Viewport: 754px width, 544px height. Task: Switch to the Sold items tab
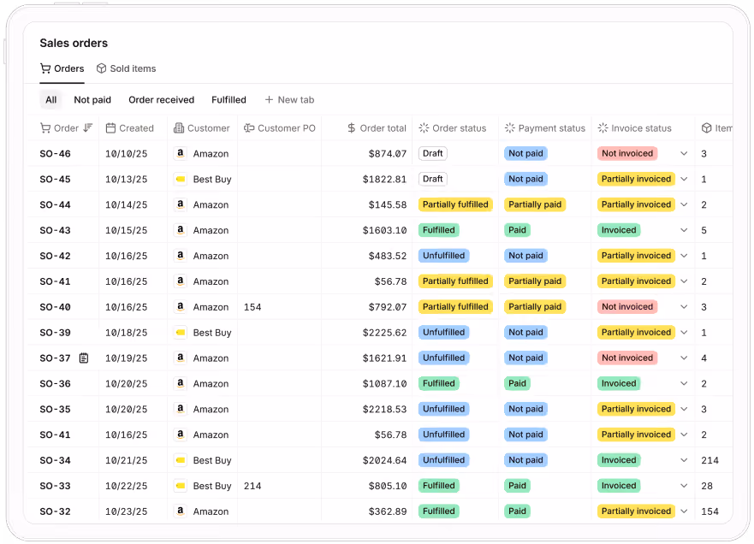126,68
